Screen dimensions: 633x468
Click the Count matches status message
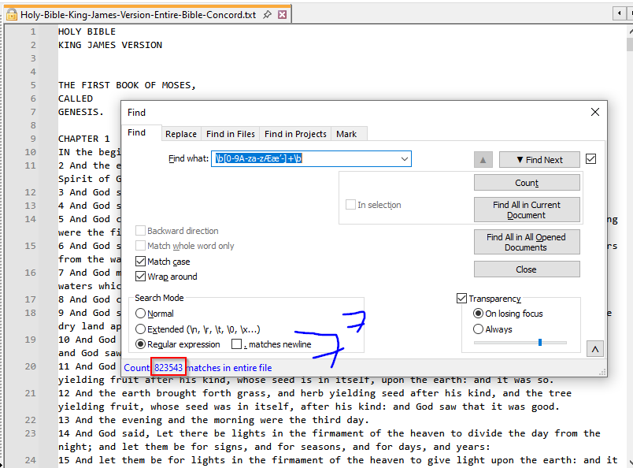pos(198,368)
